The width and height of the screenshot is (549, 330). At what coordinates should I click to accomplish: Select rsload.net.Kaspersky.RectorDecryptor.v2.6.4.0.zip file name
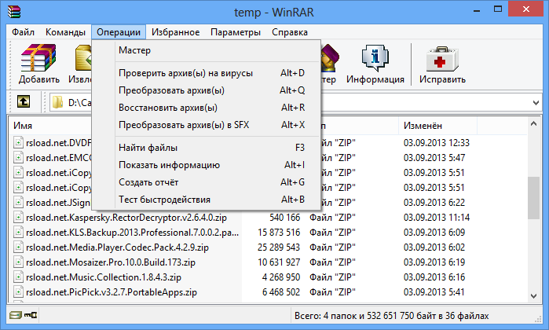pos(126,218)
